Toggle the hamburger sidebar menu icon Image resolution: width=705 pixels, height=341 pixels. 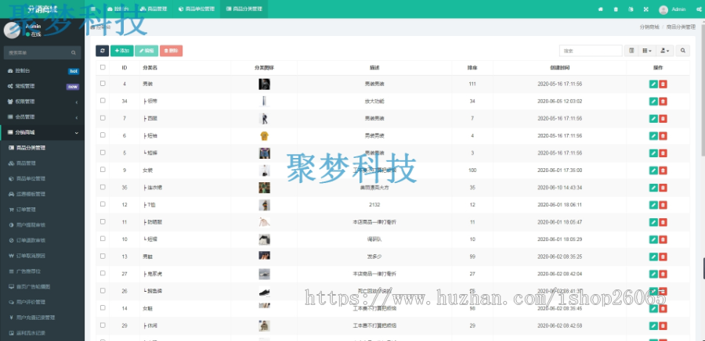[x=92, y=9]
